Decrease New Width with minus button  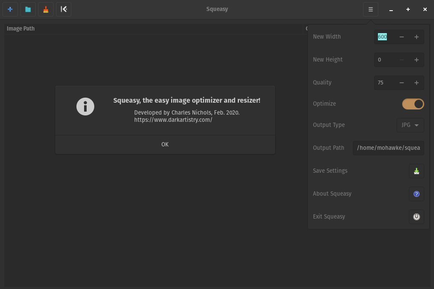click(x=401, y=37)
